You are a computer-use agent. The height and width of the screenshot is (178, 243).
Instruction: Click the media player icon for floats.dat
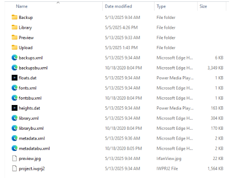[x=14, y=78]
